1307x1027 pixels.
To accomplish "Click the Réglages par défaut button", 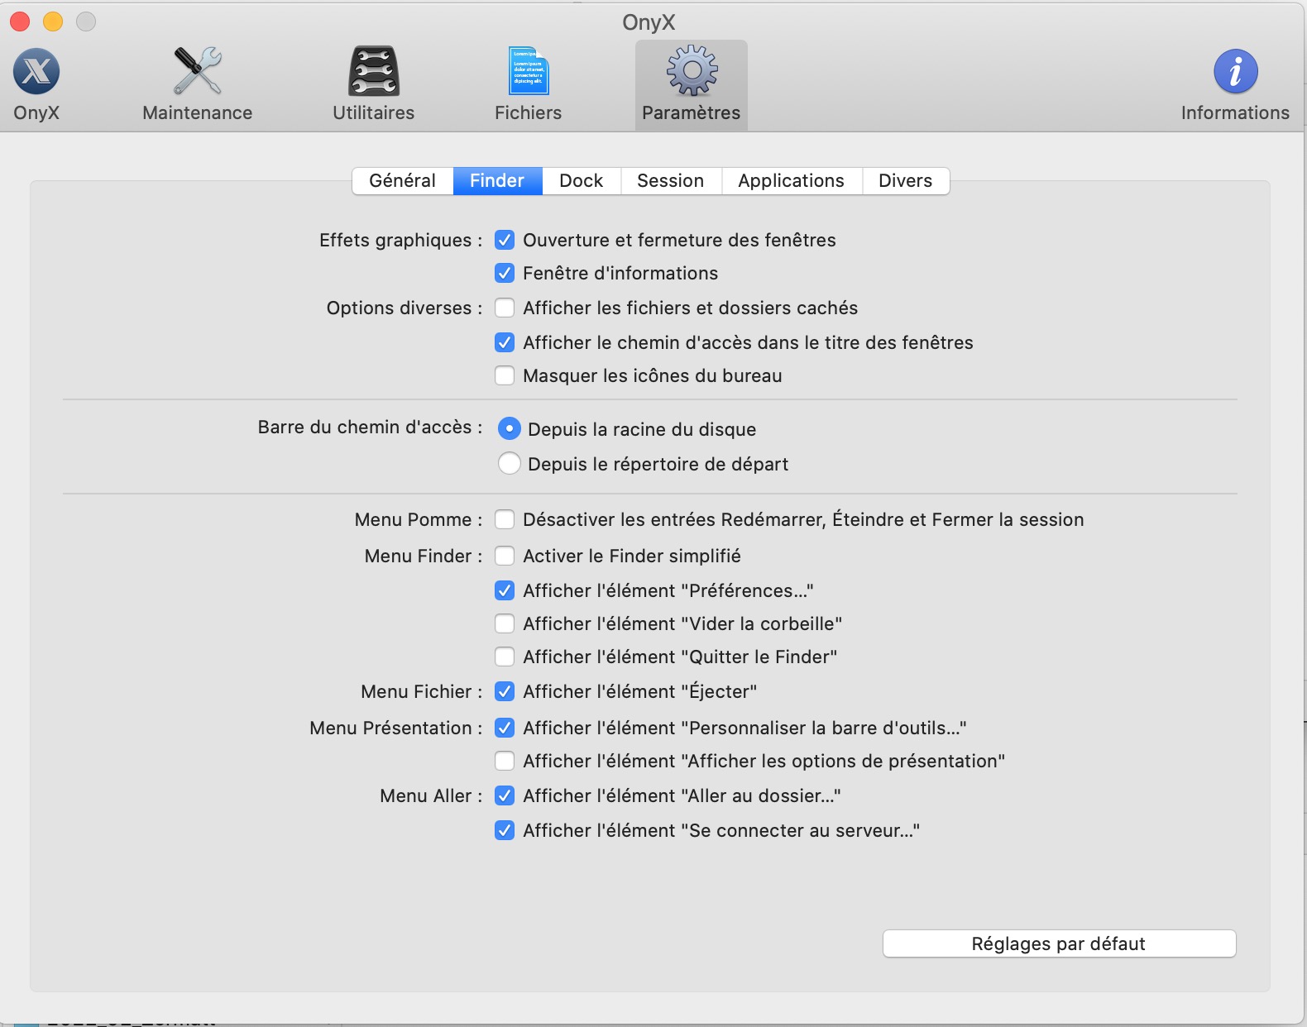I will pyautogui.click(x=1060, y=943).
